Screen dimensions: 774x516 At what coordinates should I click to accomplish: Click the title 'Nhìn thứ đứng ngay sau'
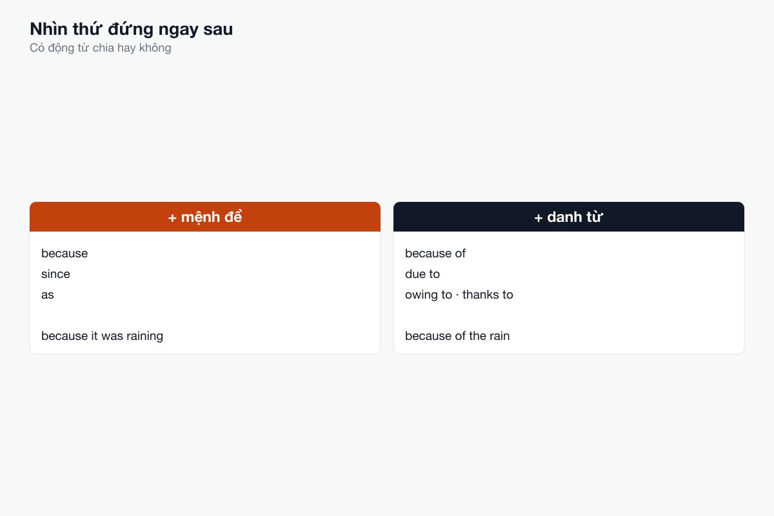(x=132, y=29)
